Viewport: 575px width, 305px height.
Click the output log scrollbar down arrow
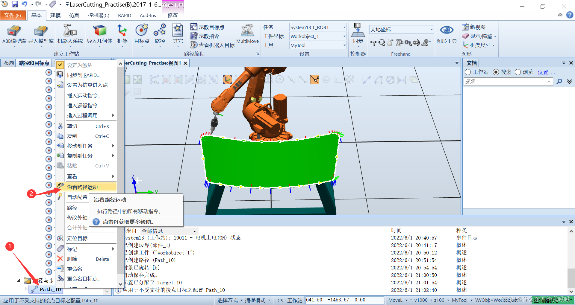click(571, 291)
